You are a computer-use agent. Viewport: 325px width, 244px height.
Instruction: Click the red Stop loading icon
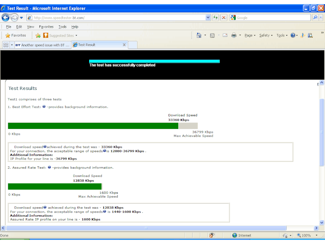[x=223, y=18]
